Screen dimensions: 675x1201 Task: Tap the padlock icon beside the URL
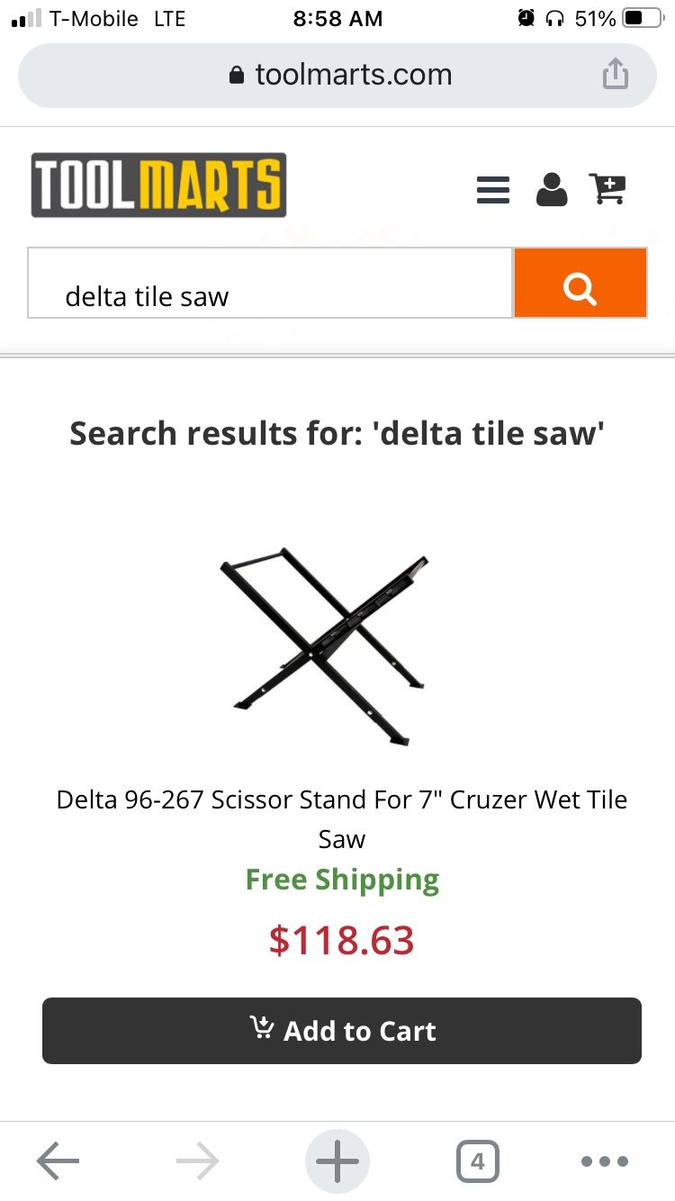[x=237, y=75]
